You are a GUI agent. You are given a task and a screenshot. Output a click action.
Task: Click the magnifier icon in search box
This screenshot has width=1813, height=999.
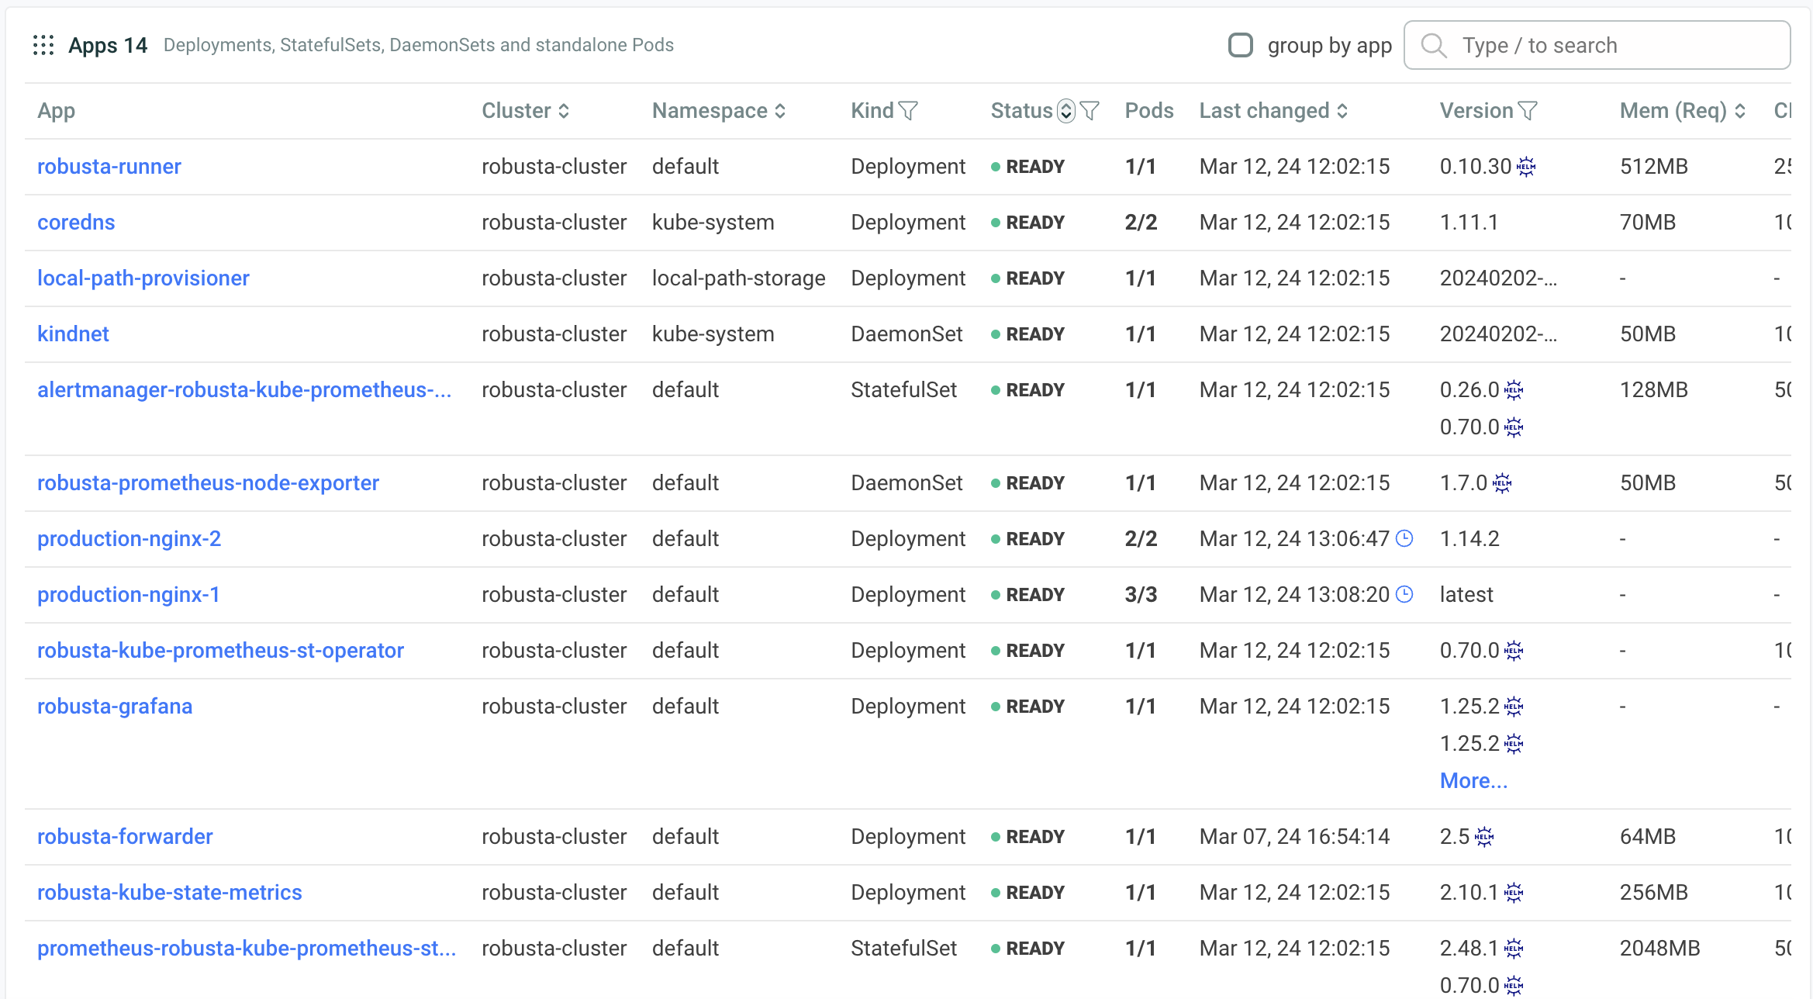click(1434, 45)
